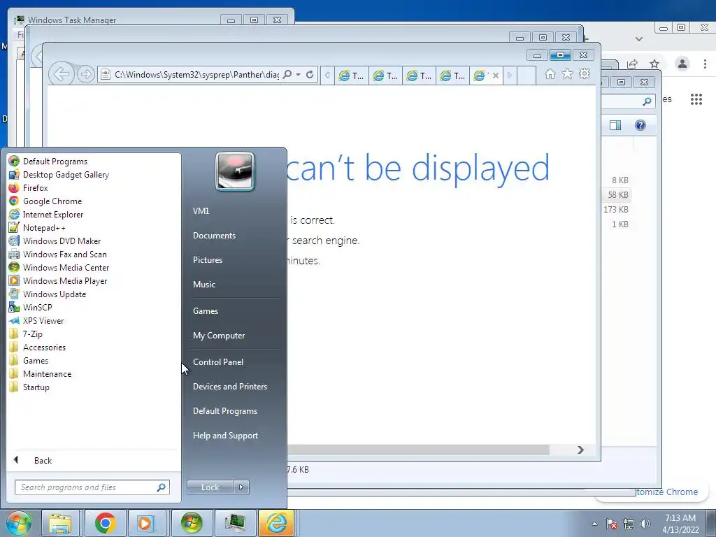716x537 pixels.
Task: Open My Computer from Start menu
Action: pyautogui.click(x=219, y=335)
